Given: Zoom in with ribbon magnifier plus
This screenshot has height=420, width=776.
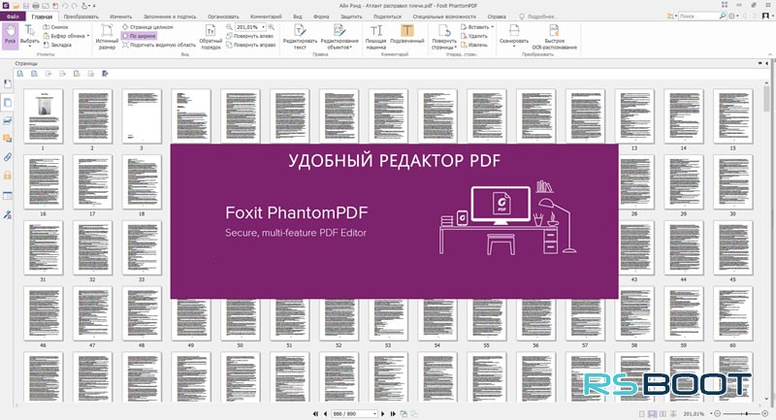Looking at the screenshot, I should point(272,27).
